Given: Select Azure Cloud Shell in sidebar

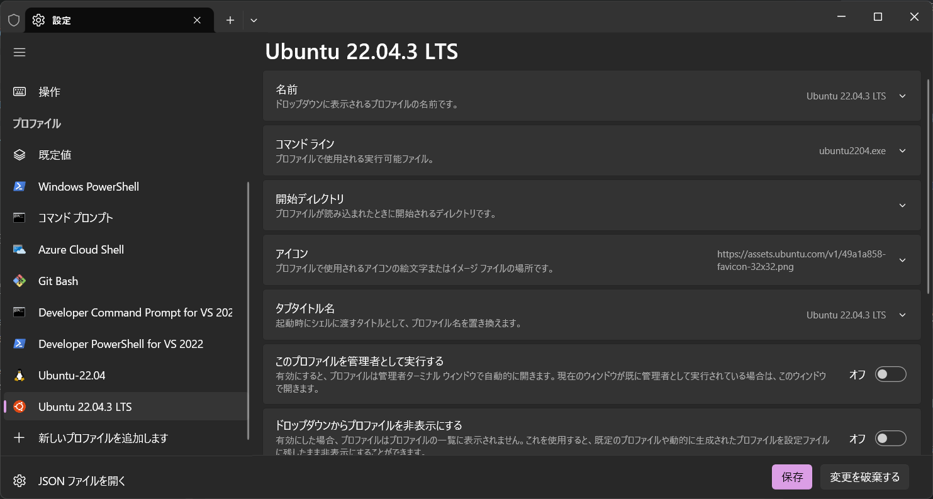Looking at the screenshot, I should click(126, 249).
